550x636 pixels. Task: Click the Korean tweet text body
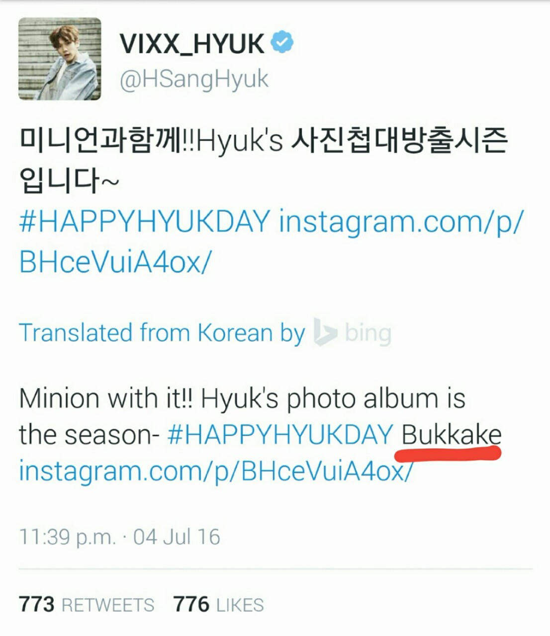click(x=264, y=160)
